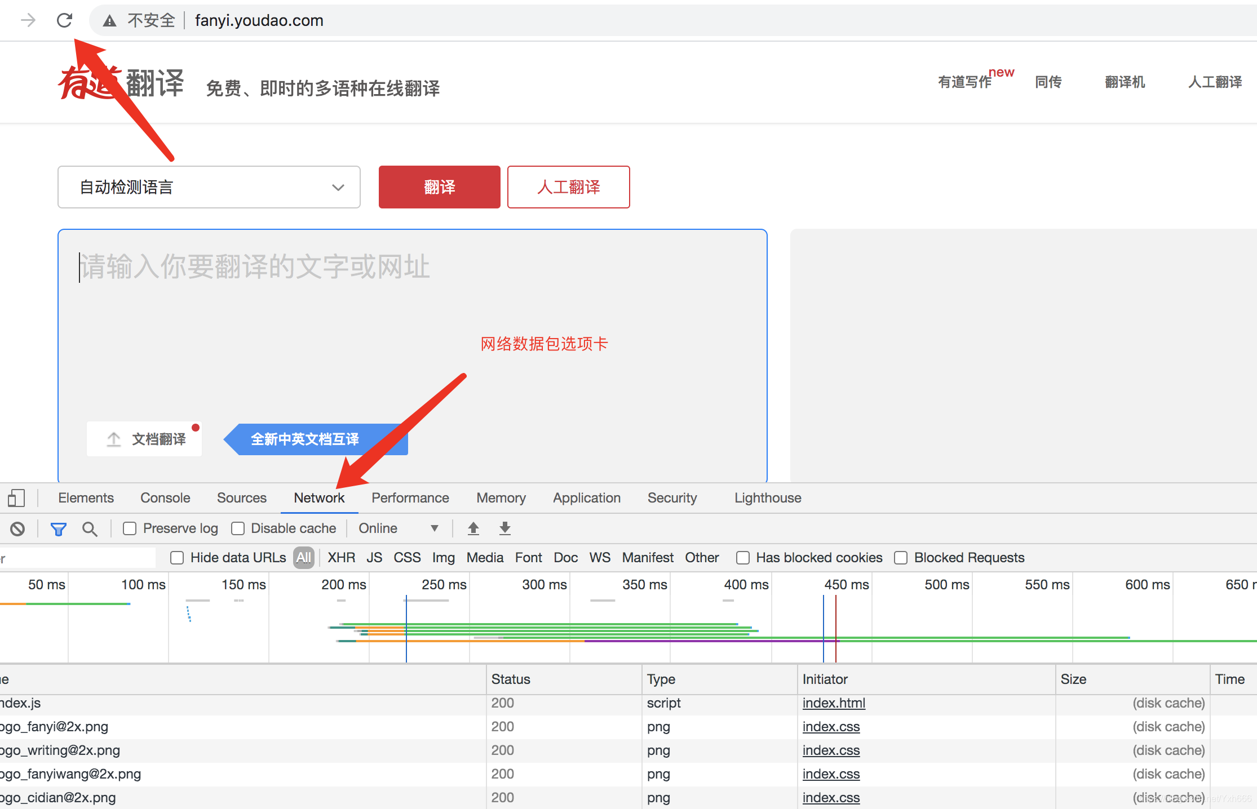Switch to the Elements tab
The height and width of the screenshot is (809, 1257).
[86, 498]
